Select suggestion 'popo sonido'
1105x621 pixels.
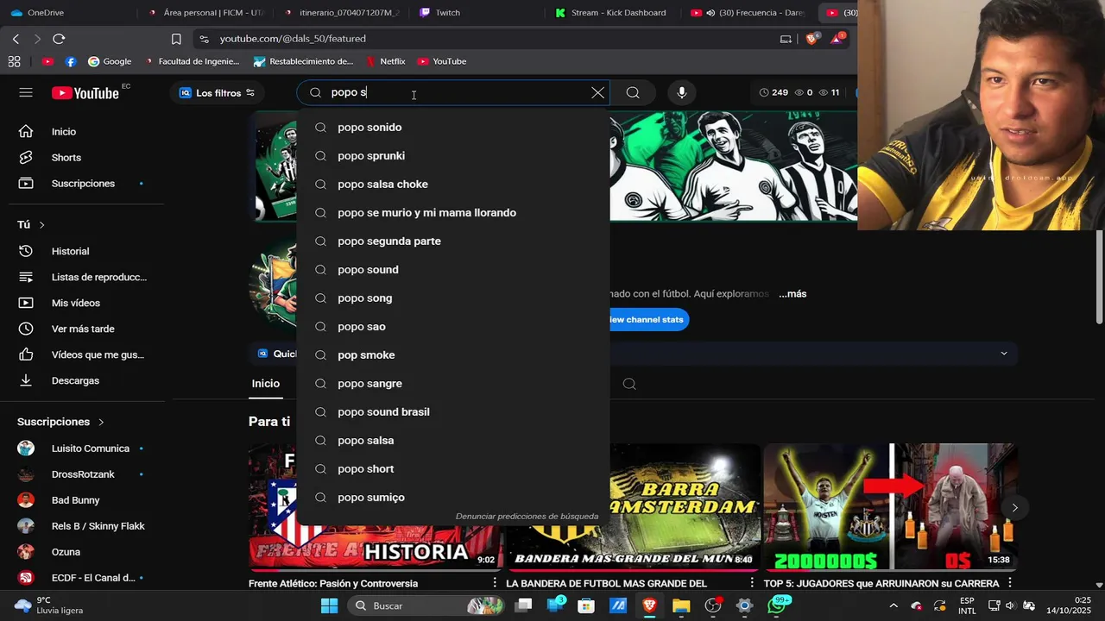(x=453, y=128)
